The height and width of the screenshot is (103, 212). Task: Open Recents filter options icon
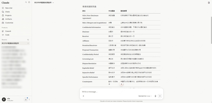click(x=28, y=40)
